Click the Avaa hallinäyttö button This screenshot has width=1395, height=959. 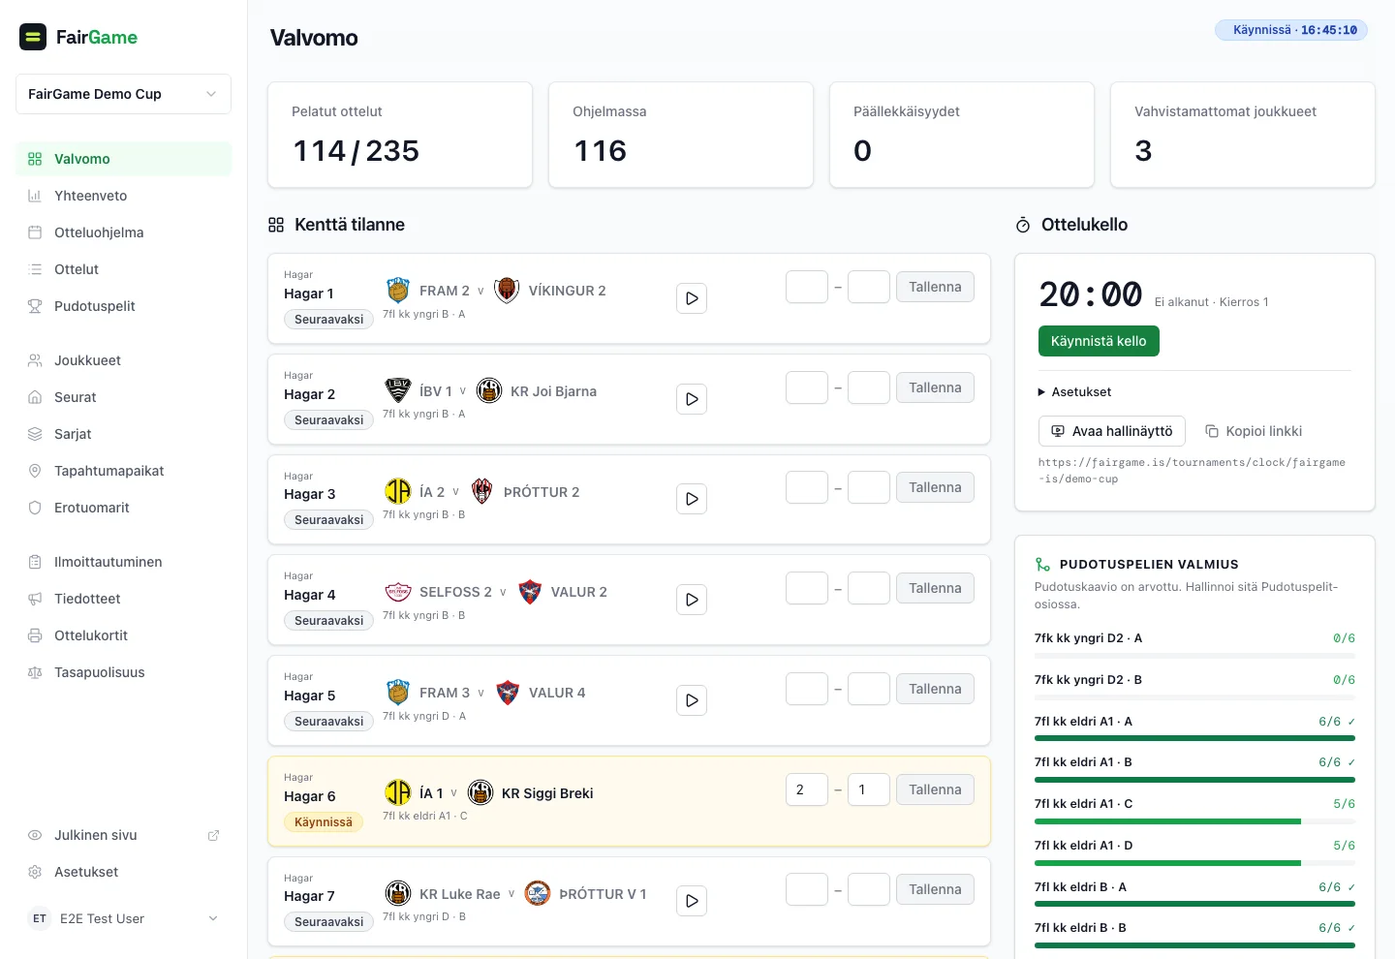(1111, 431)
